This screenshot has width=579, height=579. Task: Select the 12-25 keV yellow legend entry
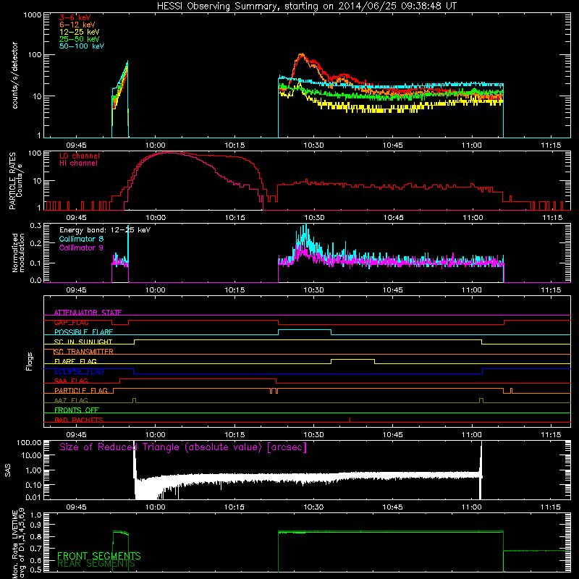pyautogui.click(x=80, y=32)
